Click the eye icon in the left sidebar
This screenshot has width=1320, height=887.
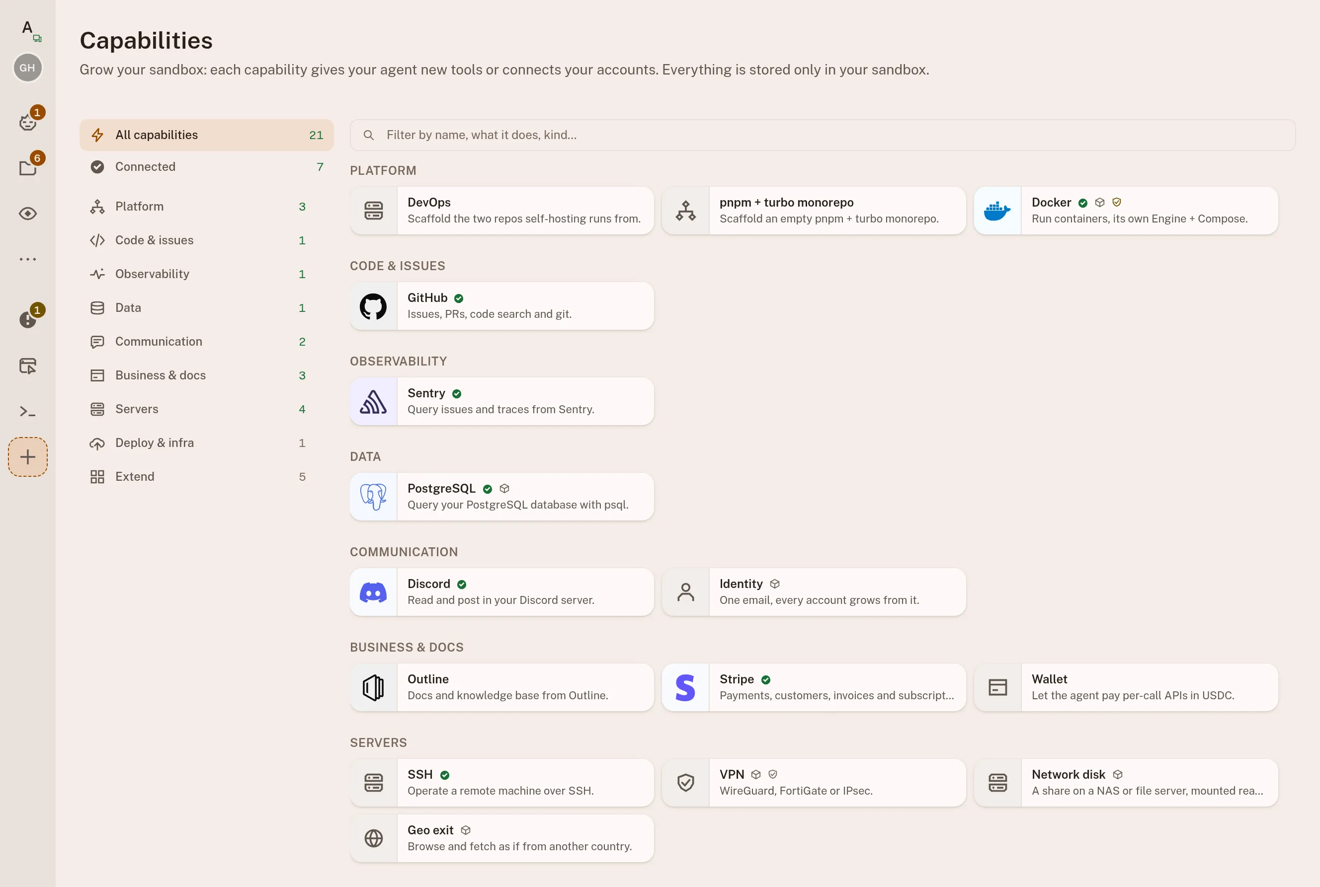[28, 213]
